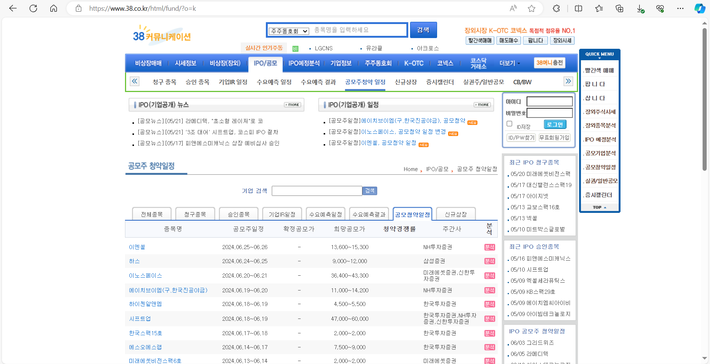Screen dimensions: 710x364
Task: Click the 38머니충전 button
Action: [550, 63]
